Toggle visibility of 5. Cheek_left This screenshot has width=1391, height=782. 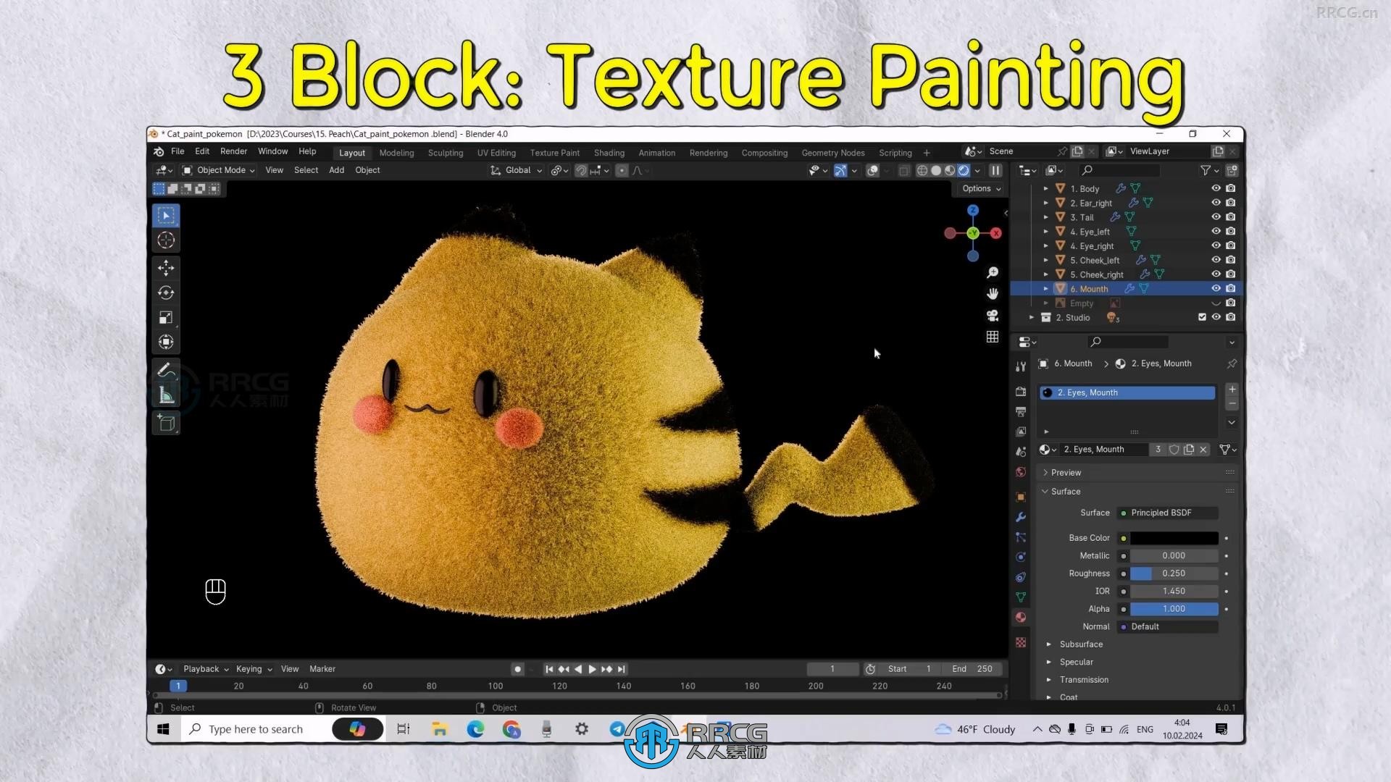(x=1216, y=260)
